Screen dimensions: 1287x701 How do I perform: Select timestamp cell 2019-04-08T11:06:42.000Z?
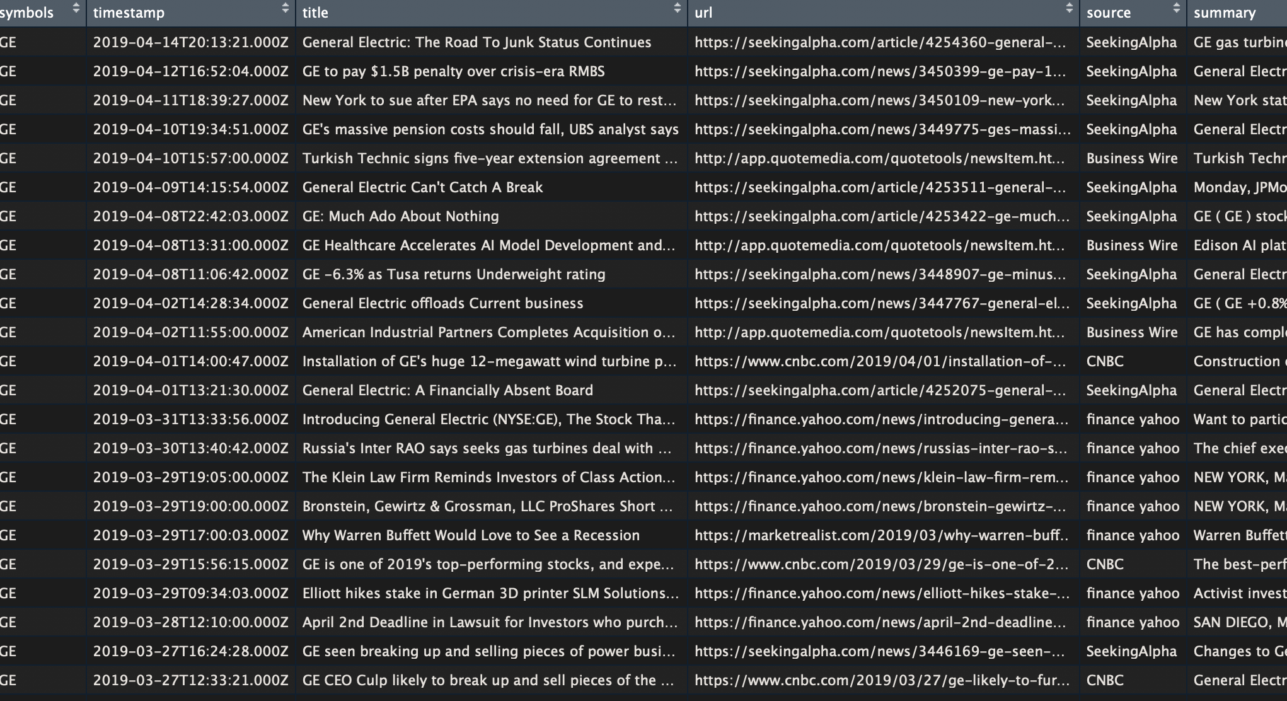[x=190, y=274]
